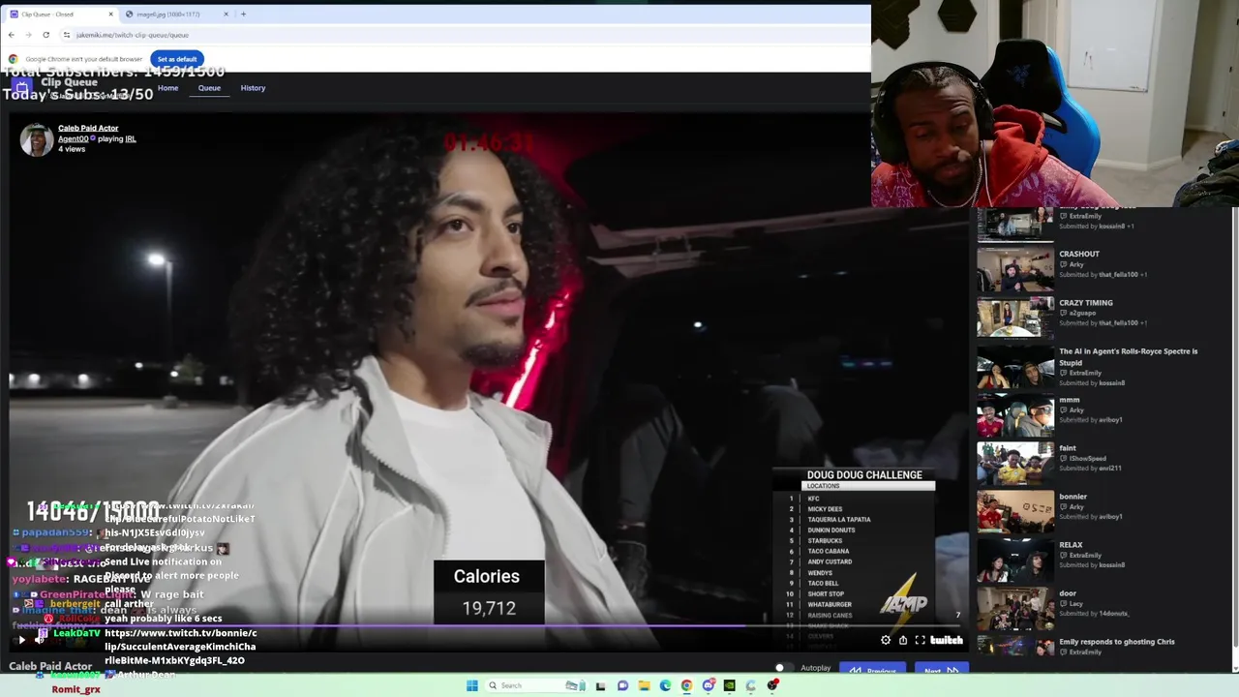Toggle the Autoplay switch
Viewport: 1239px width, 697px height.
(784, 668)
